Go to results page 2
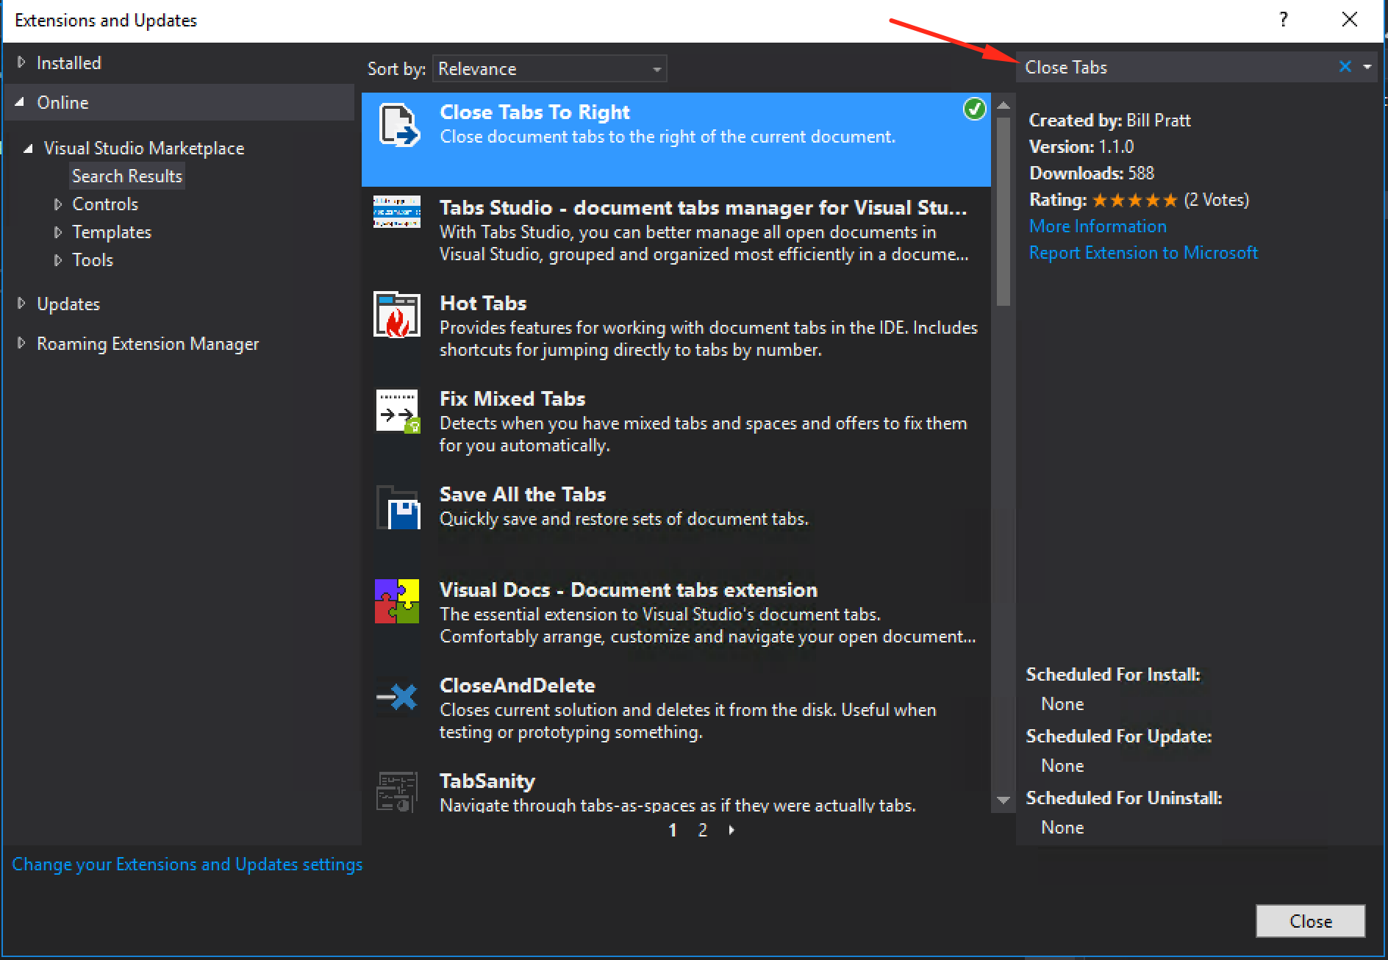The image size is (1388, 960). tap(703, 830)
